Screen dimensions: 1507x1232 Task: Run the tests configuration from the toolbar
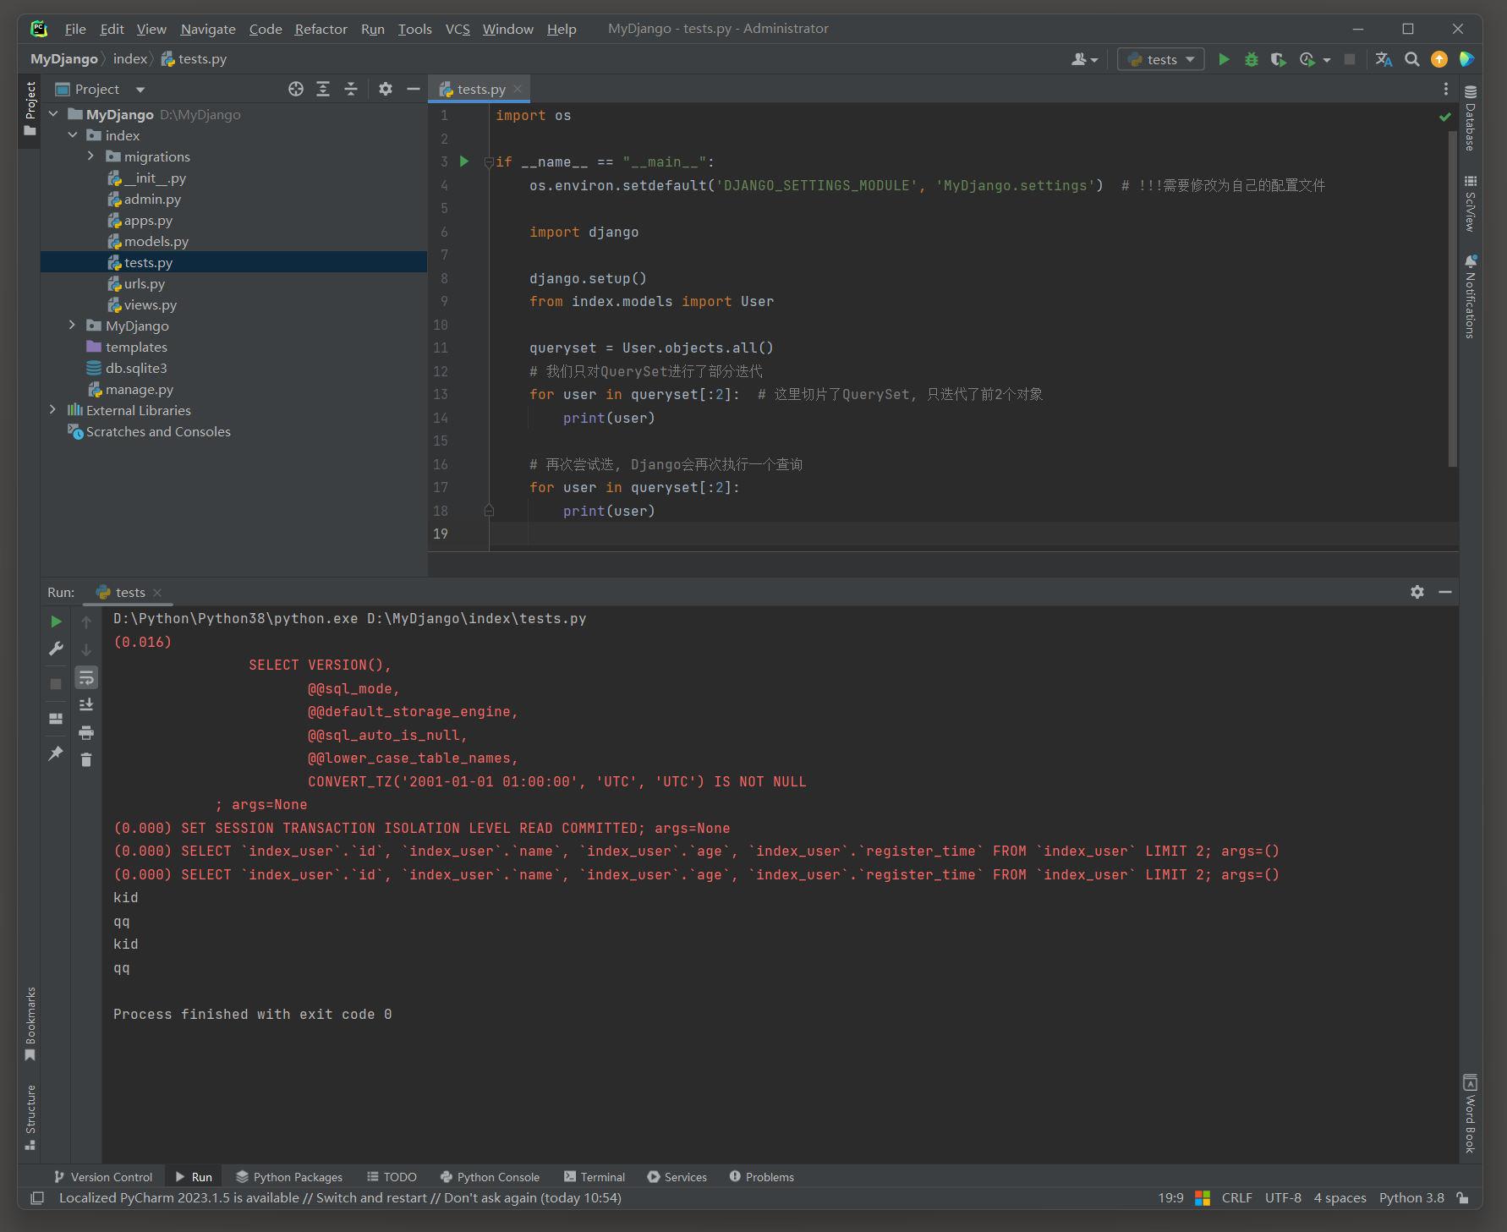click(1224, 59)
